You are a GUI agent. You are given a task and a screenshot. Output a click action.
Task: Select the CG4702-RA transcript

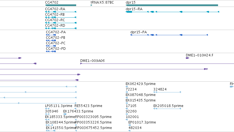(x=60, y=12)
